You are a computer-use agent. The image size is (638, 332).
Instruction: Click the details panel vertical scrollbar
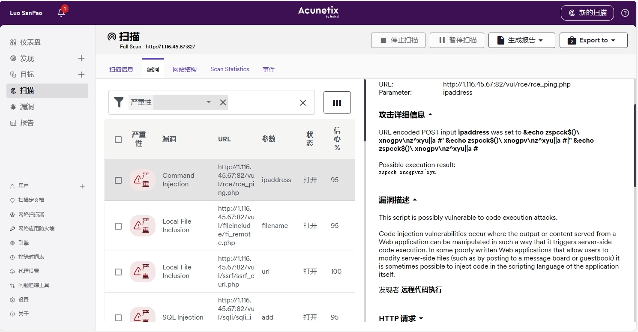coord(635,146)
